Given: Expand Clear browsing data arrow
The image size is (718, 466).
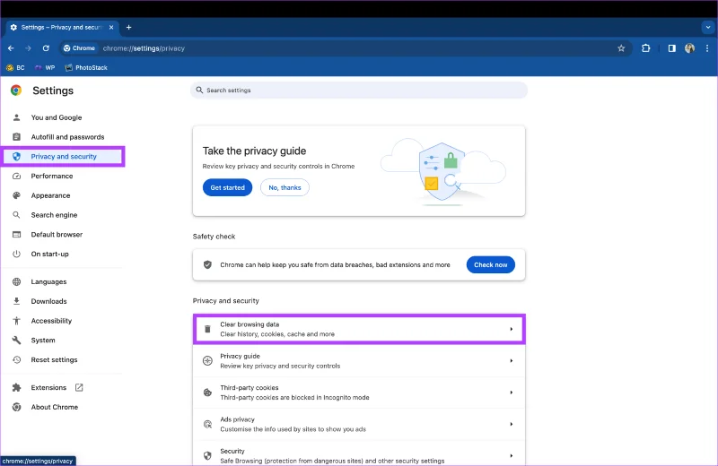Looking at the screenshot, I should (511, 329).
